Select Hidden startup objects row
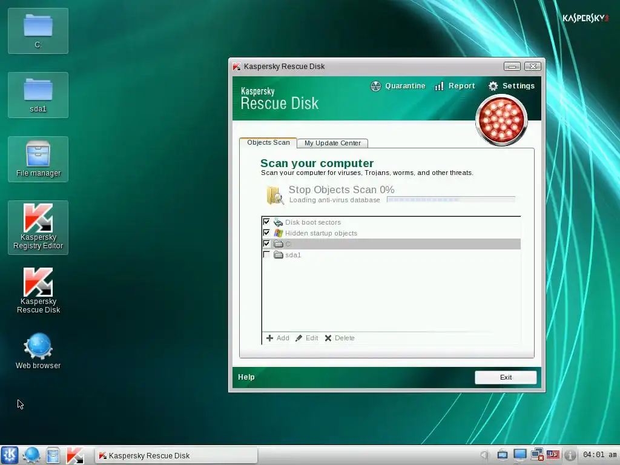This screenshot has height=465, width=620. pyautogui.click(x=391, y=233)
